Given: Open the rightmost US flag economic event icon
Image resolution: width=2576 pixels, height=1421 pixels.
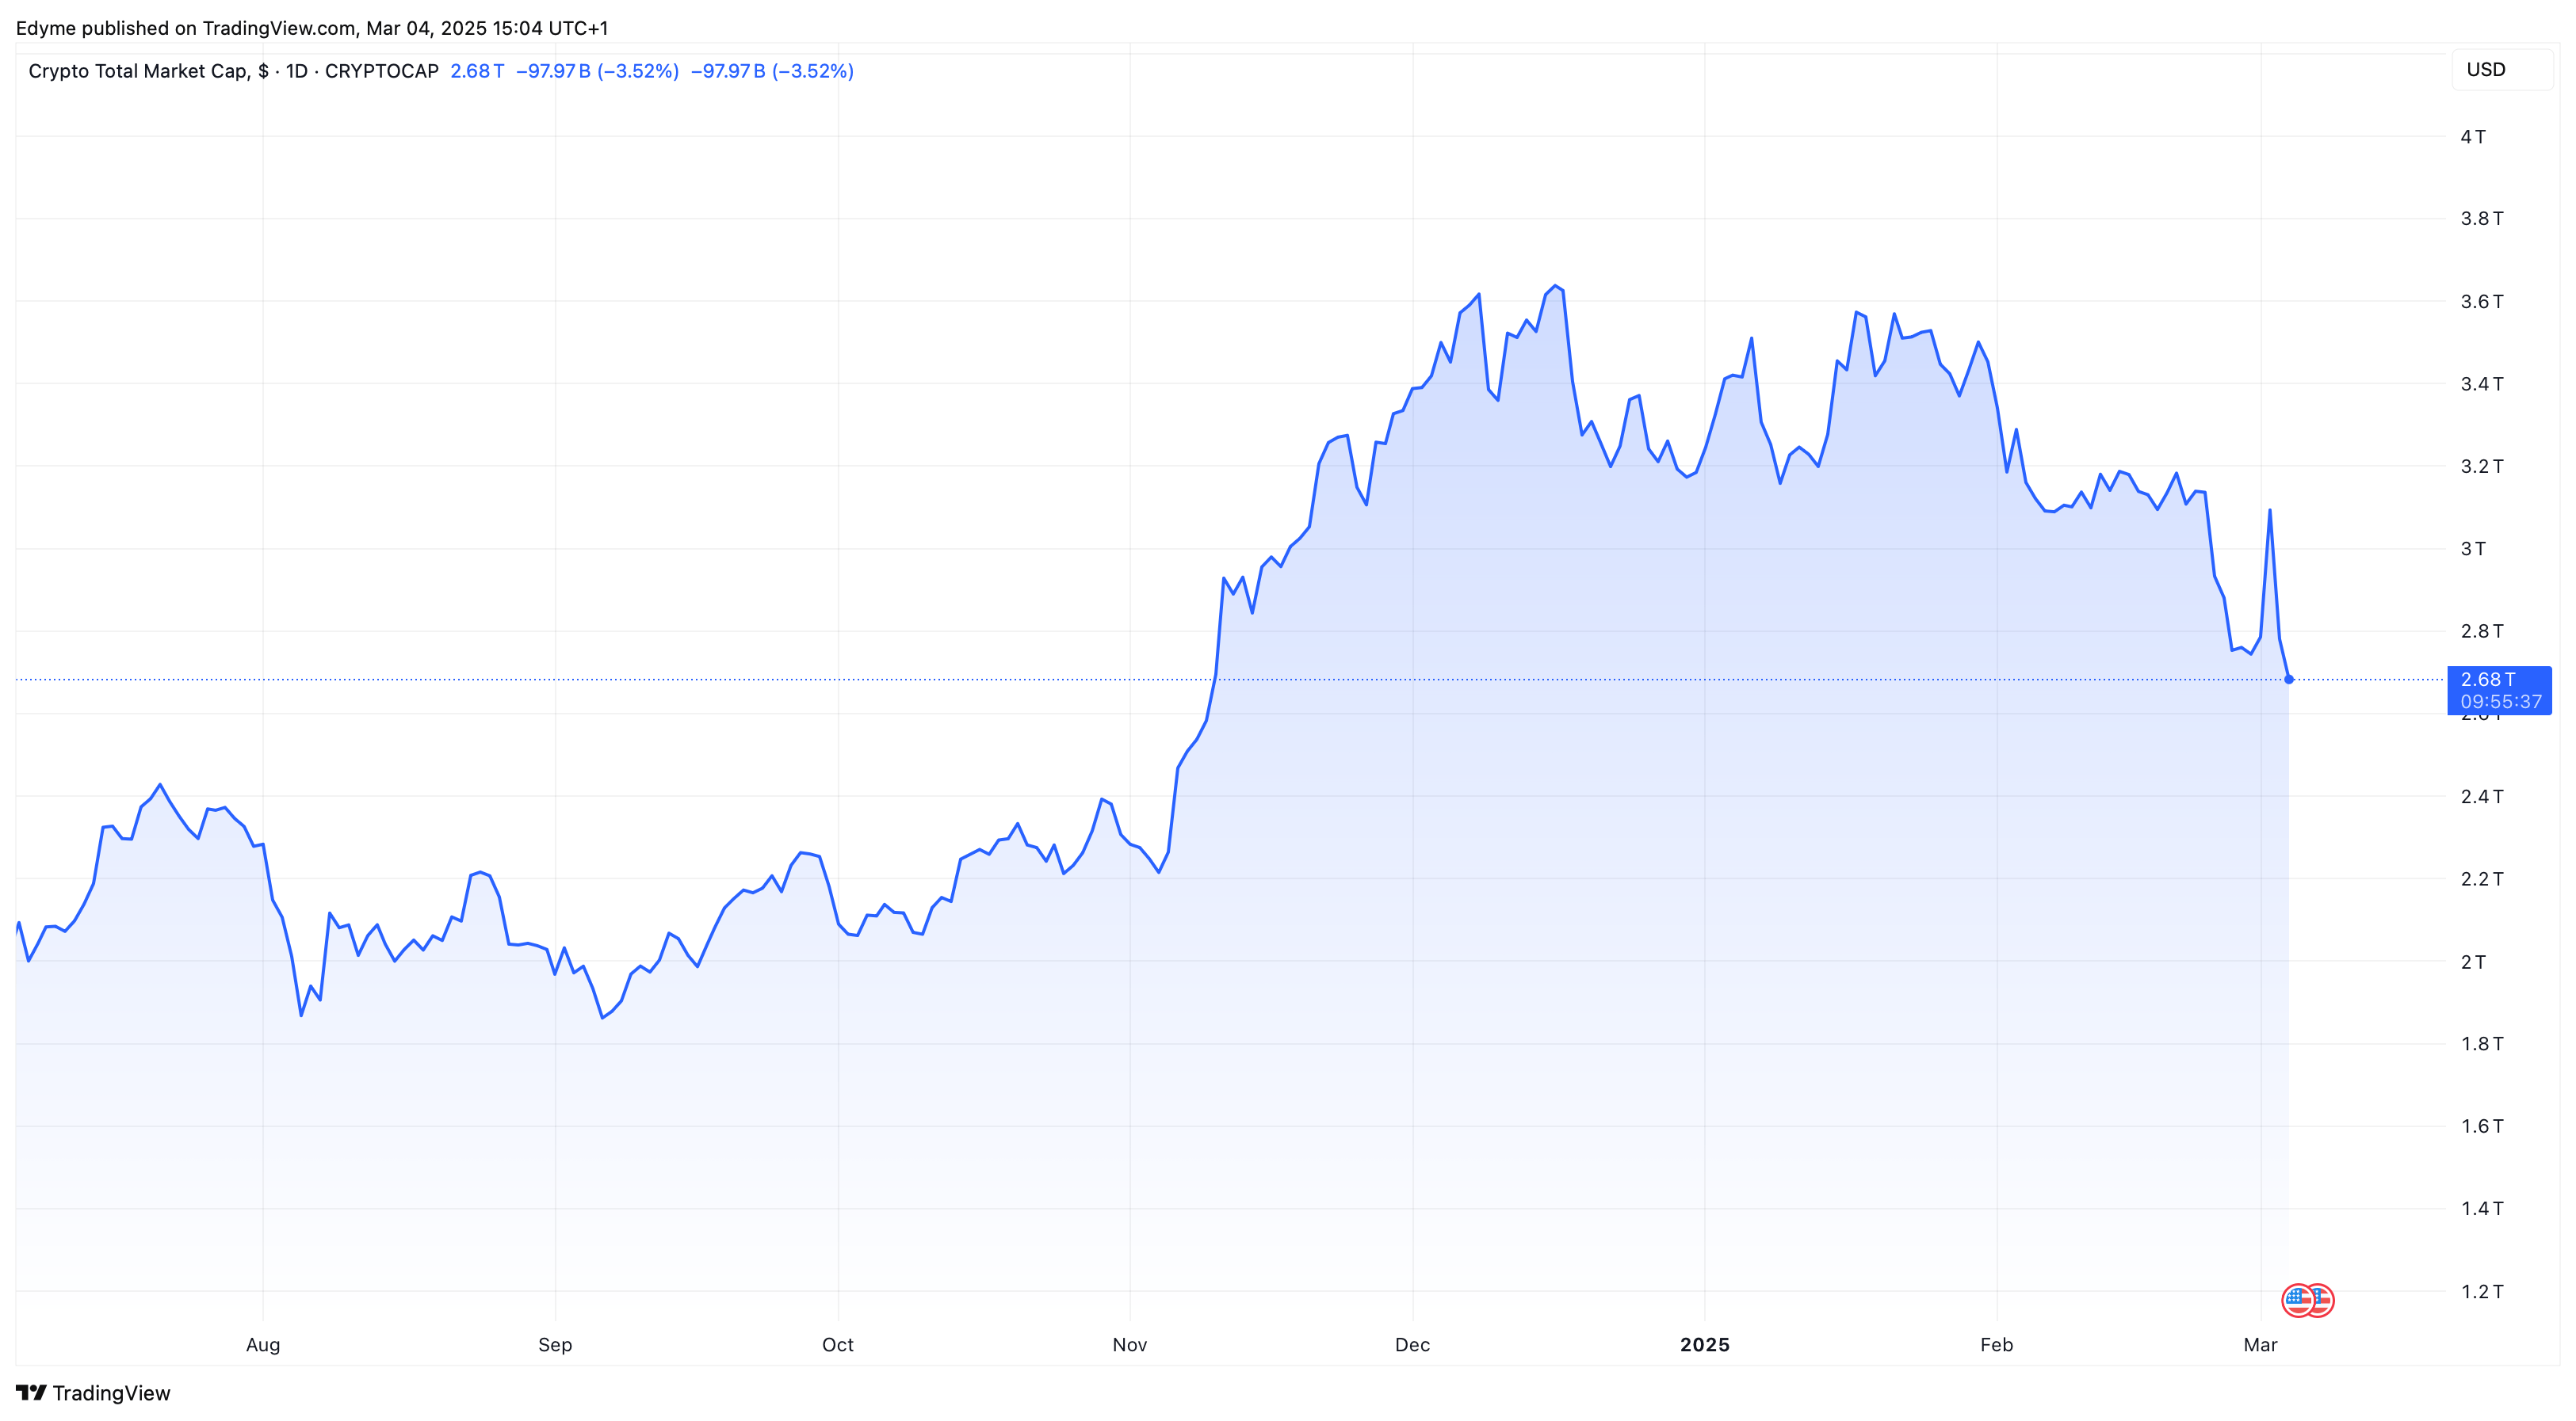Looking at the screenshot, I should pyautogui.click(x=2320, y=1300).
